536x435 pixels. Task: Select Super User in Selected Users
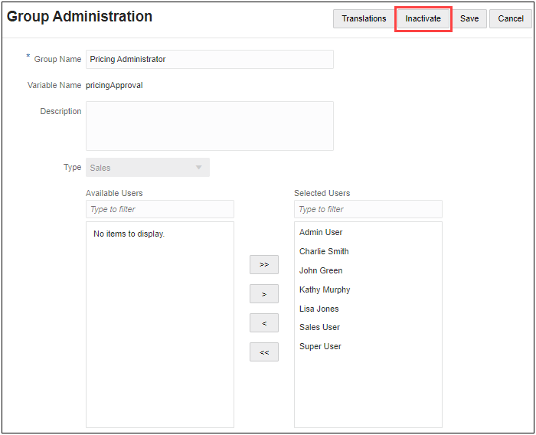[321, 346]
